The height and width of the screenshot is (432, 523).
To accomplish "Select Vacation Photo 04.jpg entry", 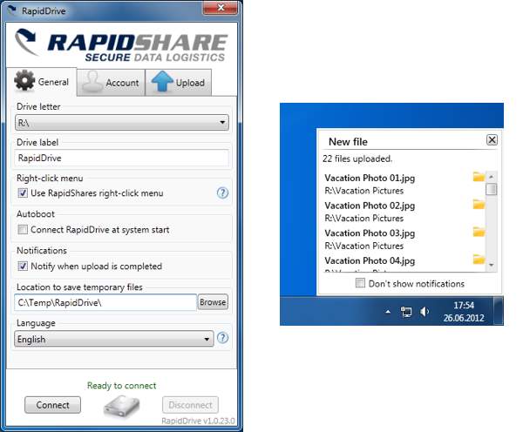I will coord(370,260).
